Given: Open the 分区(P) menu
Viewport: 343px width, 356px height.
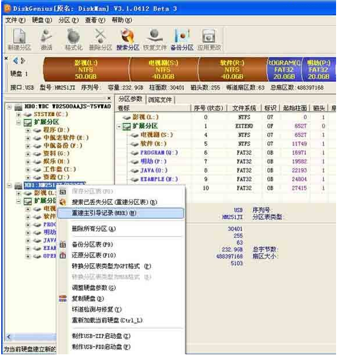Looking at the screenshot, I should (x=69, y=20).
